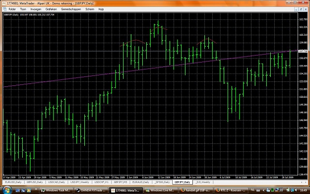Open the Toon menu
310x194 pixels.
[x=23, y=9]
